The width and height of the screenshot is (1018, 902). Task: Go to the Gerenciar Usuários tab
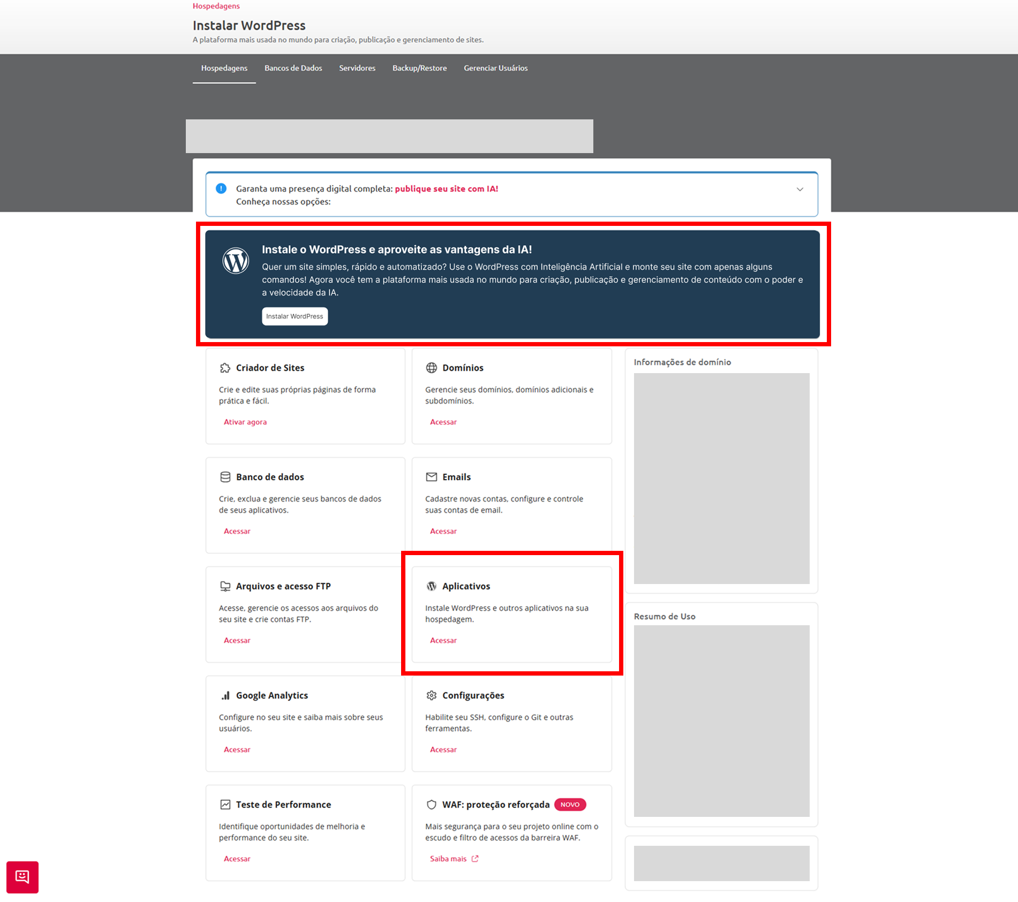(495, 68)
